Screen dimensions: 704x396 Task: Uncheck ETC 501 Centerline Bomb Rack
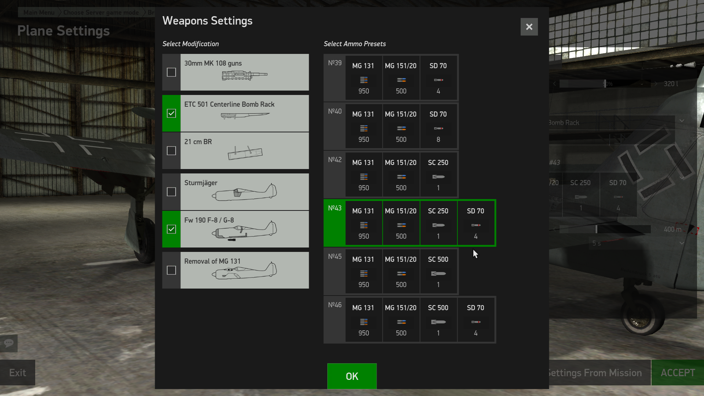click(171, 113)
